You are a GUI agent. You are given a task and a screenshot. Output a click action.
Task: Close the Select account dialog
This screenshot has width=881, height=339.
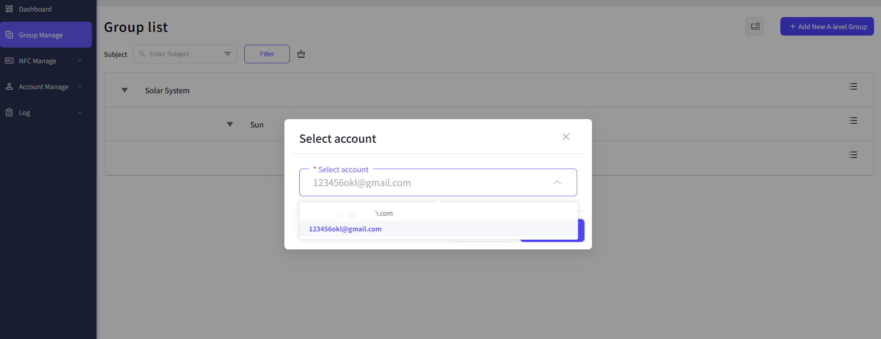coord(566,137)
